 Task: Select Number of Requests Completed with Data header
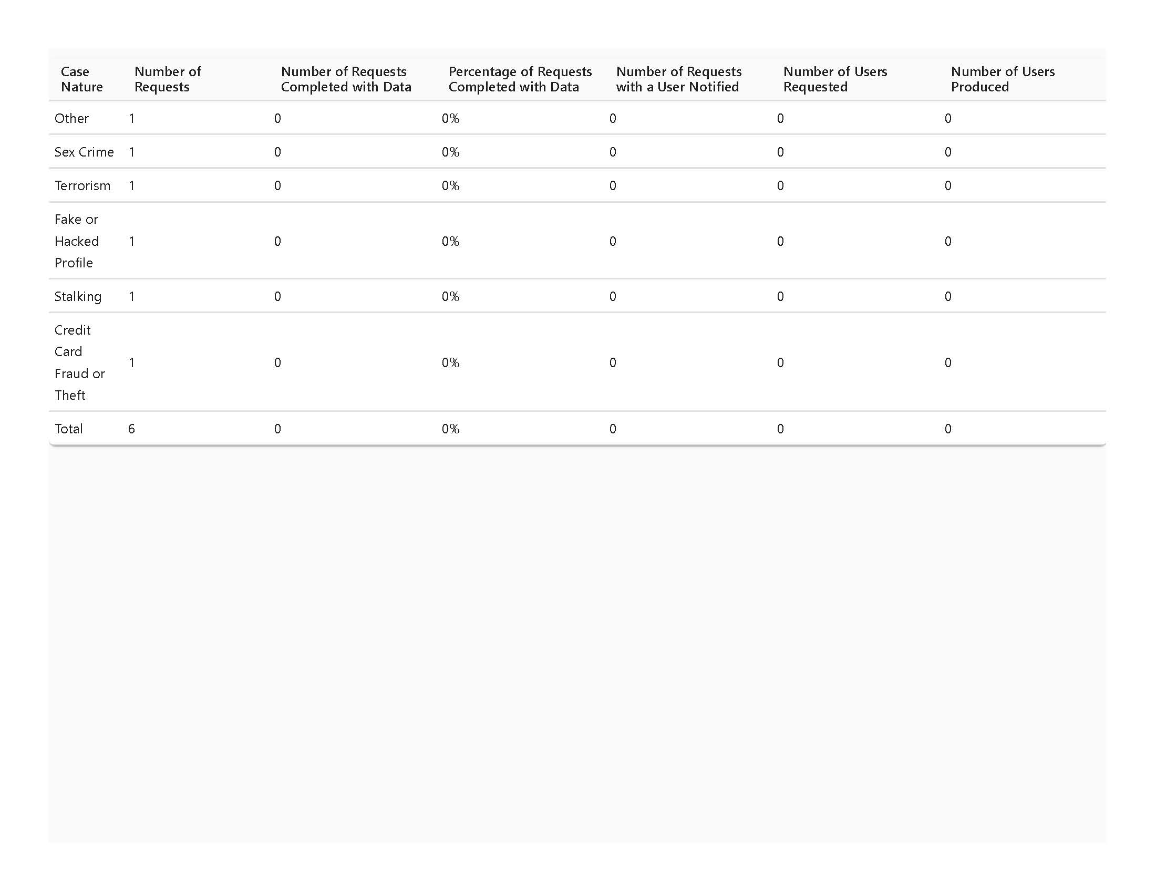point(346,79)
